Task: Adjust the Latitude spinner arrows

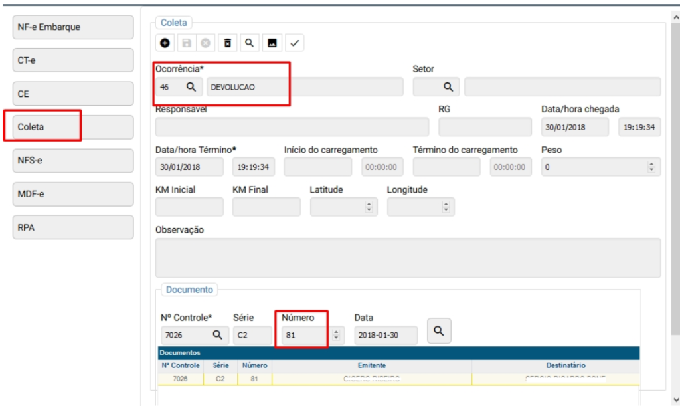Action: pyautogui.click(x=369, y=207)
